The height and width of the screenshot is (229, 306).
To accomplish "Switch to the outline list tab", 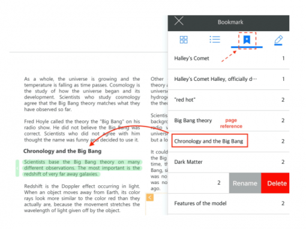I will [215, 40].
